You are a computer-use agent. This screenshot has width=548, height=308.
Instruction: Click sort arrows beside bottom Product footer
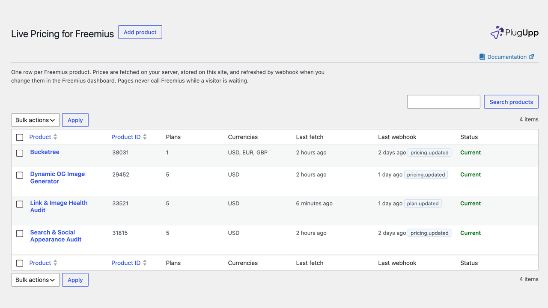pyautogui.click(x=55, y=263)
